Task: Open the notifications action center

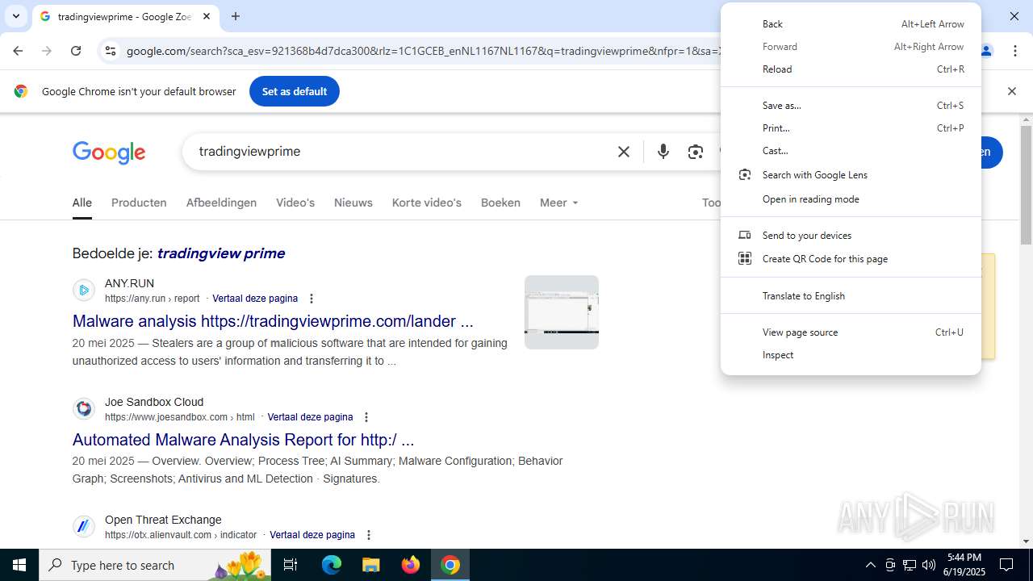Action: [x=1006, y=565]
